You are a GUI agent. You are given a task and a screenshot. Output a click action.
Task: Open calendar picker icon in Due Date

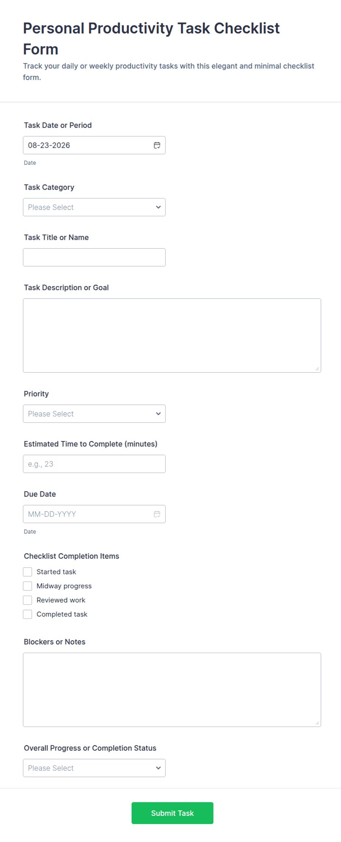click(157, 514)
